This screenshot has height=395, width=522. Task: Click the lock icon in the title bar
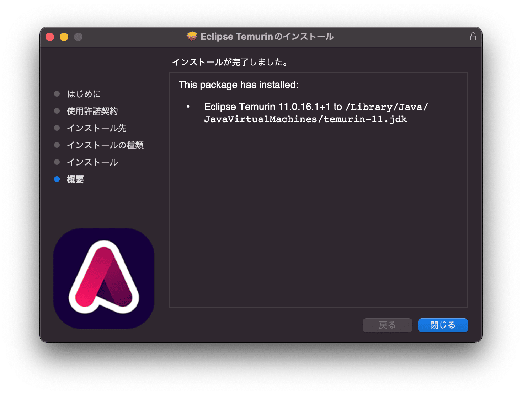[473, 36]
